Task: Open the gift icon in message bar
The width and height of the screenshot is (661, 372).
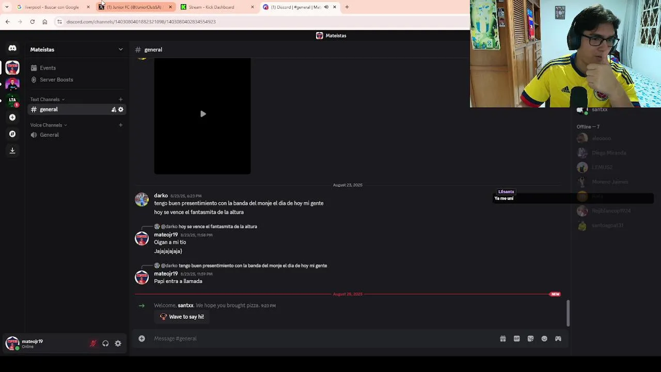Action: tap(502, 338)
